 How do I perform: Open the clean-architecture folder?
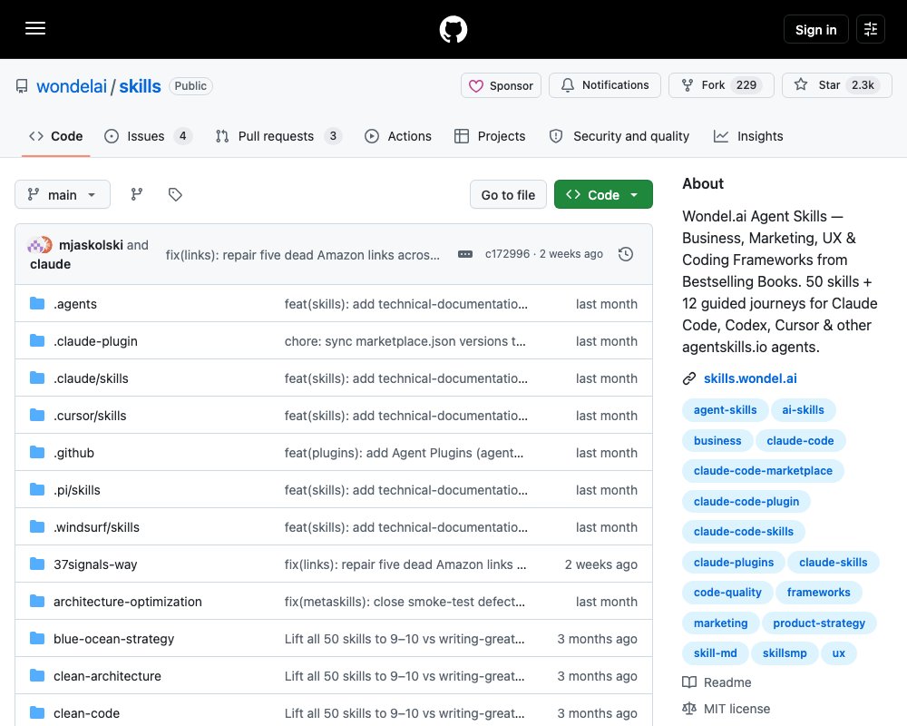tap(108, 675)
